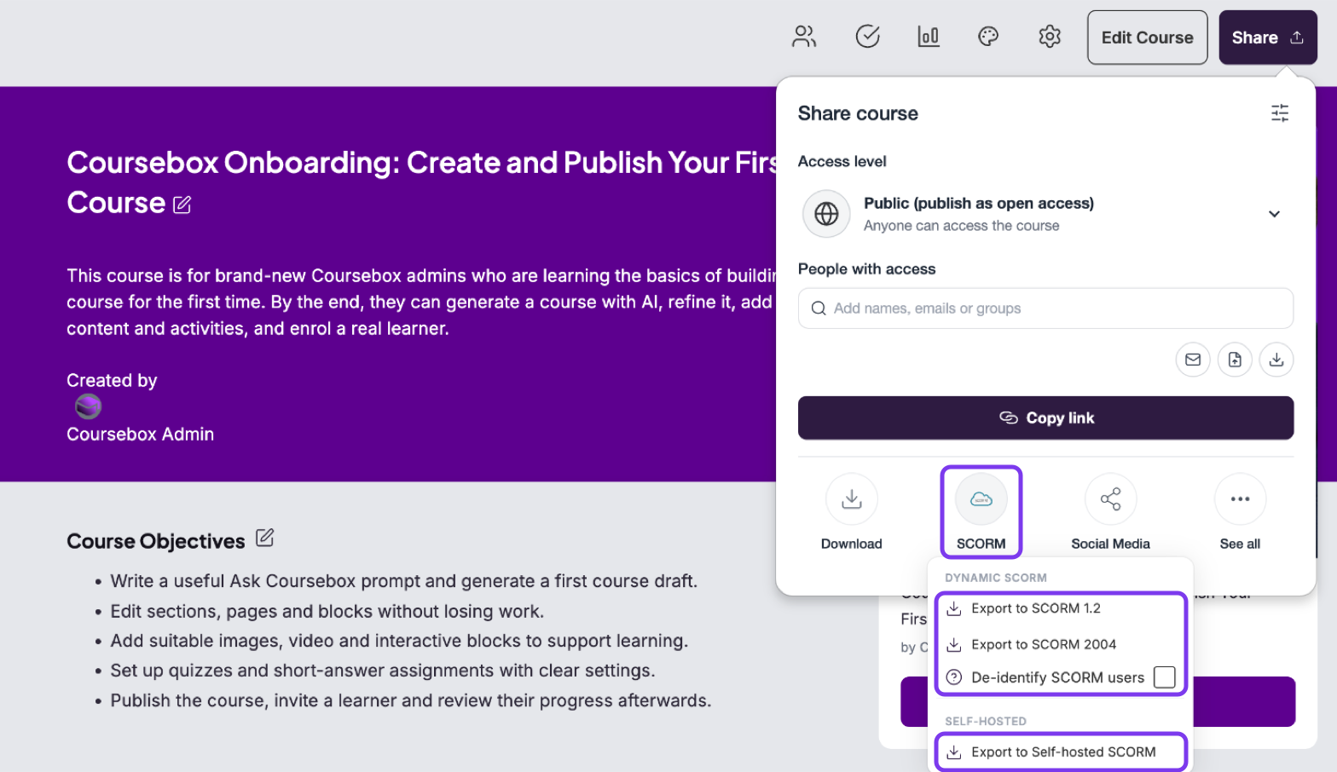Image resolution: width=1337 pixels, height=772 pixels.
Task: Edit the course title pencil icon
Action: (x=182, y=205)
